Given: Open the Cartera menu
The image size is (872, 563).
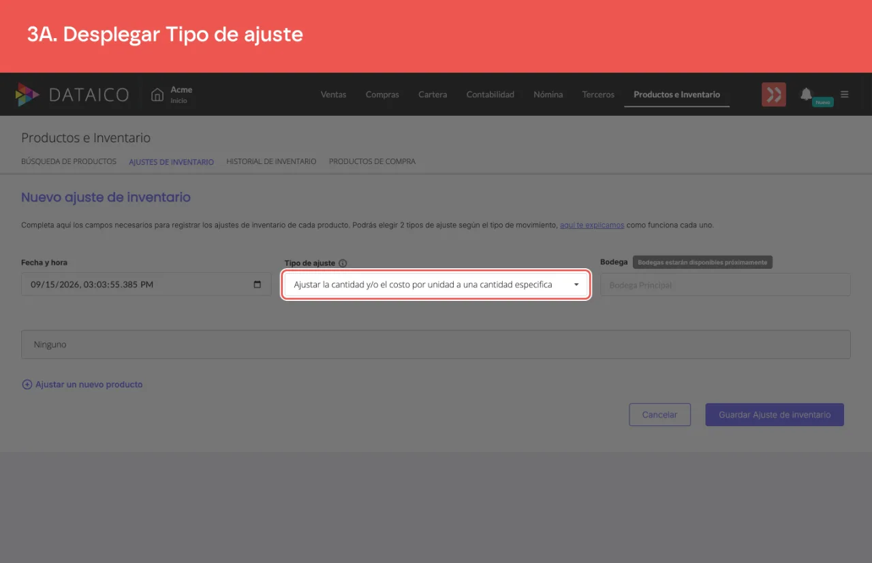Looking at the screenshot, I should [433, 95].
